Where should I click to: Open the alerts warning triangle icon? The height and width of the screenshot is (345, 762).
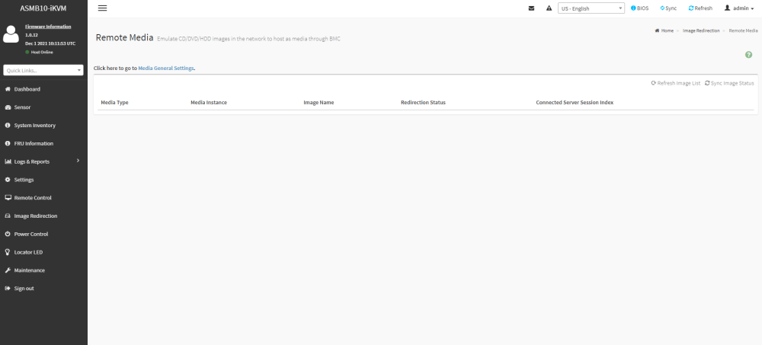[x=549, y=8]
